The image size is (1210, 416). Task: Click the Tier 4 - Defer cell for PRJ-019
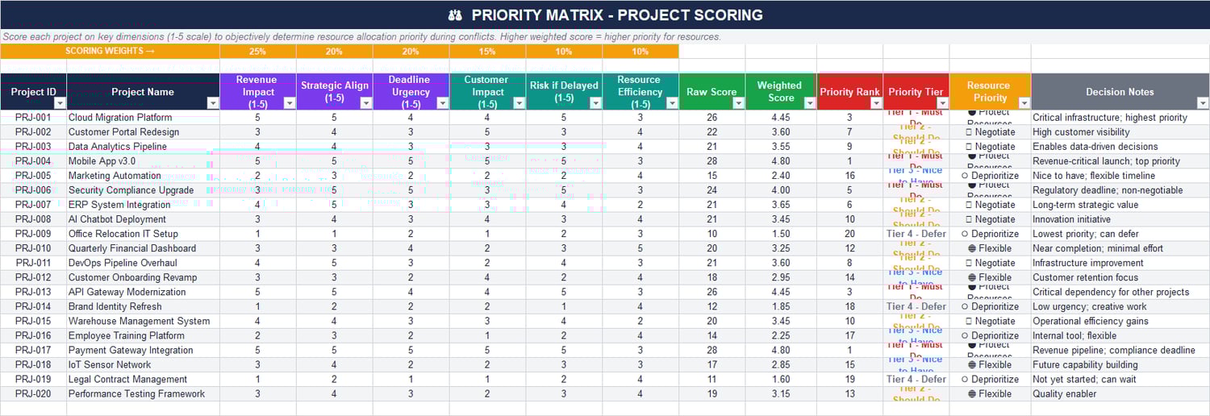pyautogui.click(x=916, y=379)
